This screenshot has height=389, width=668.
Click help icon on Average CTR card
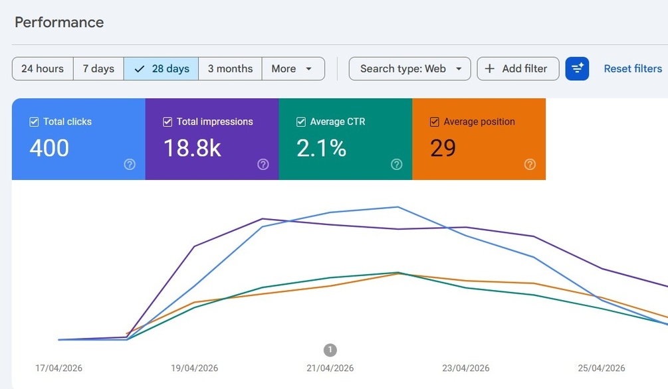(396, 164)
